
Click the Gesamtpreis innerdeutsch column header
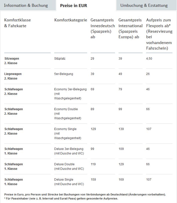pos(102,28)
